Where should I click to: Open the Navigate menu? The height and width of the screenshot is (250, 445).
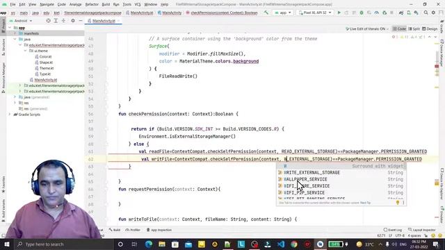[47, 4]
